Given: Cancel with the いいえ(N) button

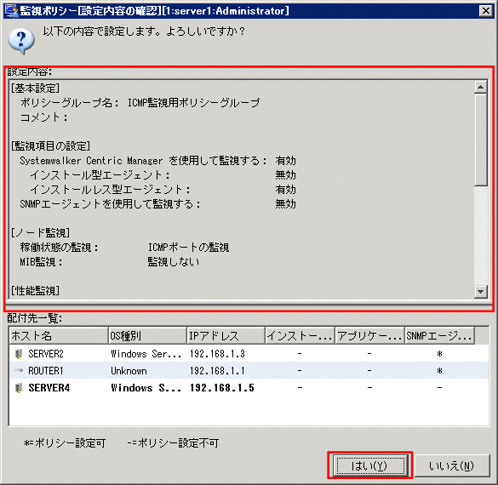Looking at the screenshot, I should [452, 465].
